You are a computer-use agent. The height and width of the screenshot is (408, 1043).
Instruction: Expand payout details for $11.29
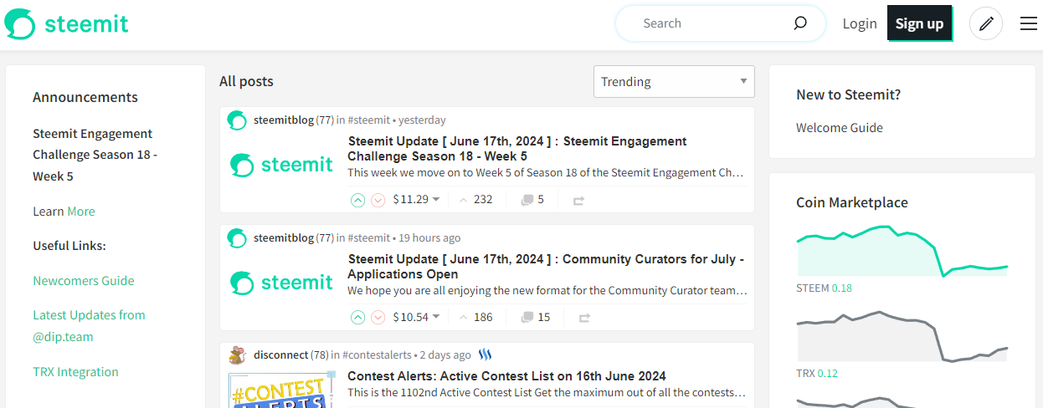(x=416, y=200)
